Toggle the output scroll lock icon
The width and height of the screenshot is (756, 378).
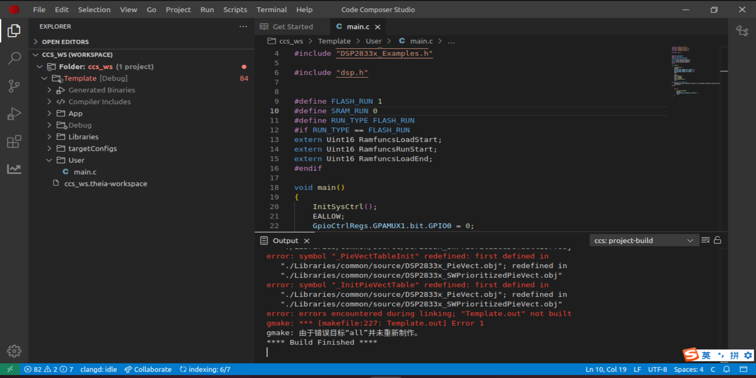click(717, 240)
